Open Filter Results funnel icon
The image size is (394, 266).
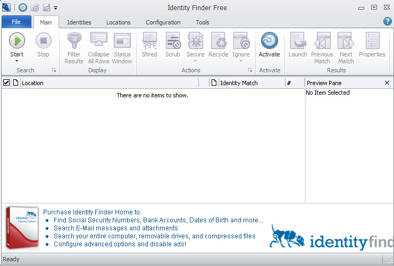(x=74, y=40)
